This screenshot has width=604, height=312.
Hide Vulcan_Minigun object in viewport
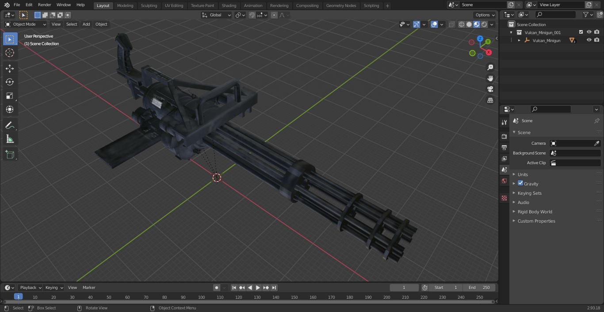pos(589,40)
